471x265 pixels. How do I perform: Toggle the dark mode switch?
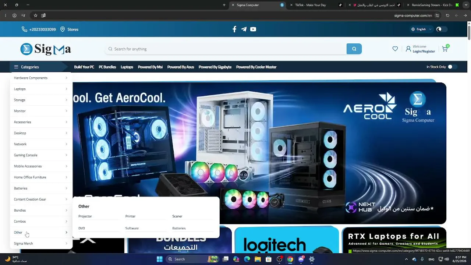click(x=442, y=29)
